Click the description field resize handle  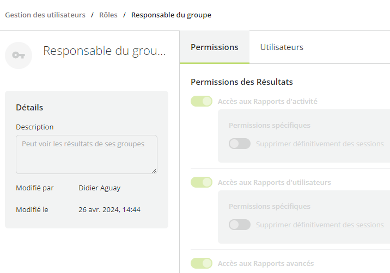pos(154,171)
